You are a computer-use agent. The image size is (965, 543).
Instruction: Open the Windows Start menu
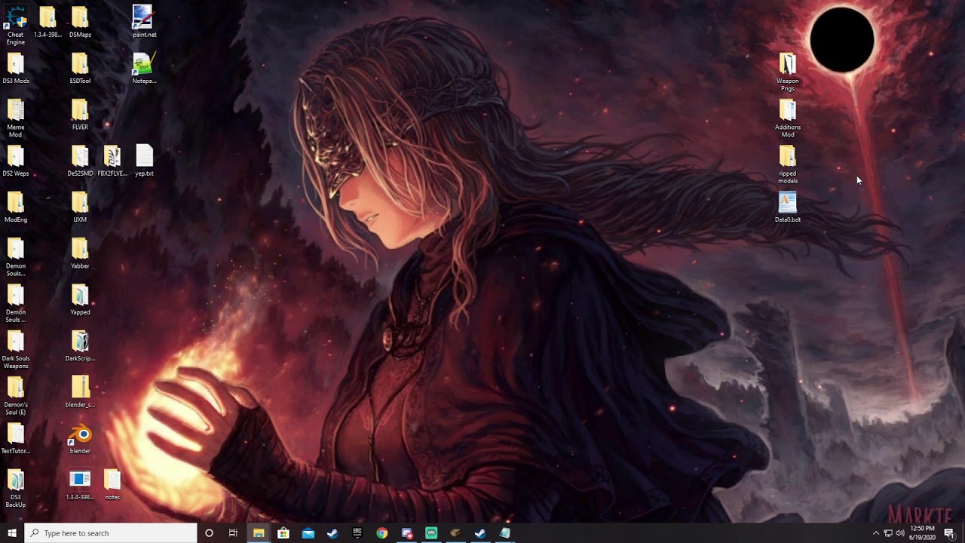(12, 533)
